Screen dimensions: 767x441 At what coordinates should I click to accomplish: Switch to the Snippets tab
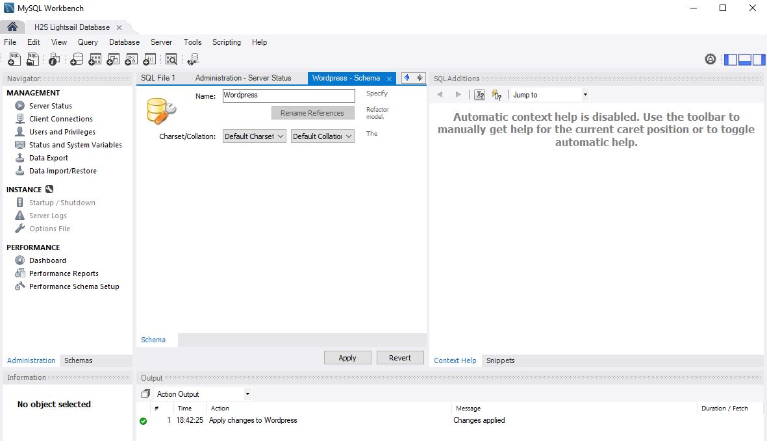501,360
